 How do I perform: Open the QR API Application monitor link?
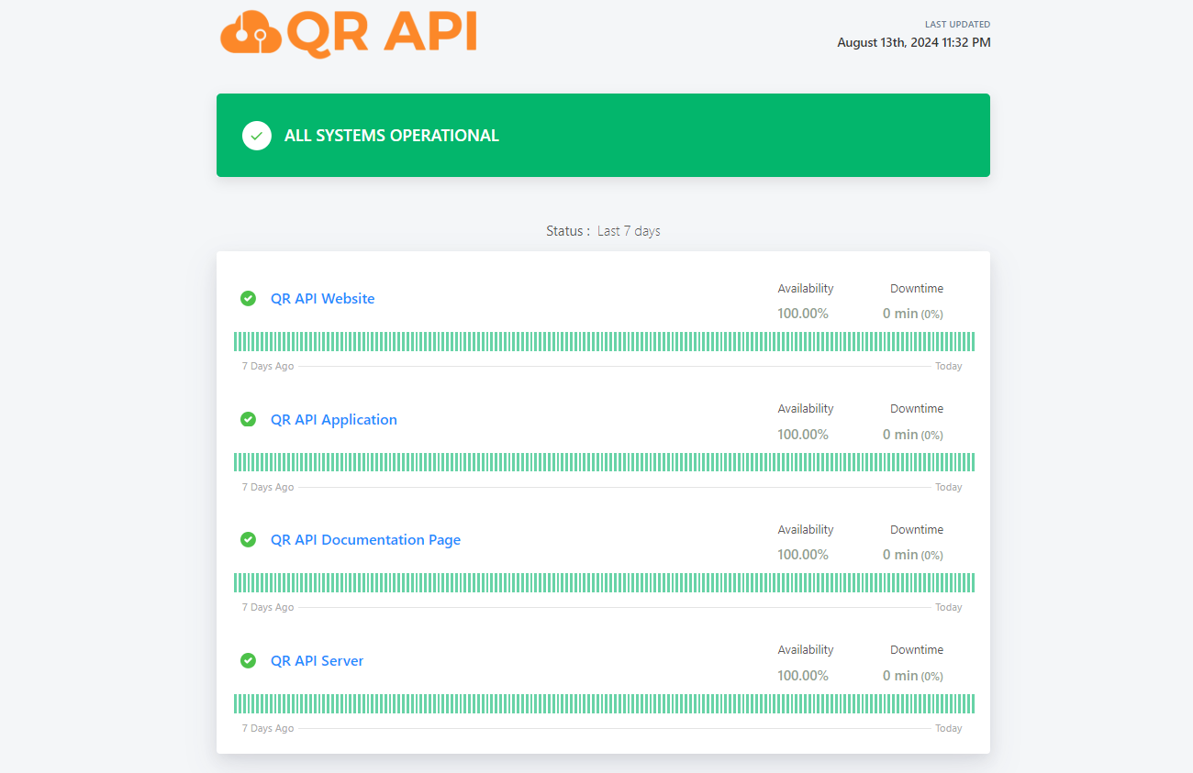334,419
